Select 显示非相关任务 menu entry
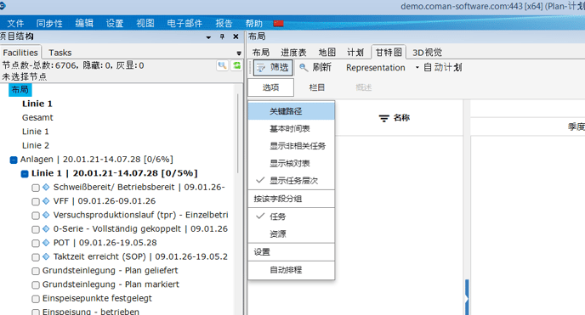The height and width of the screenshot is (315, 585). tap(291, 146)
